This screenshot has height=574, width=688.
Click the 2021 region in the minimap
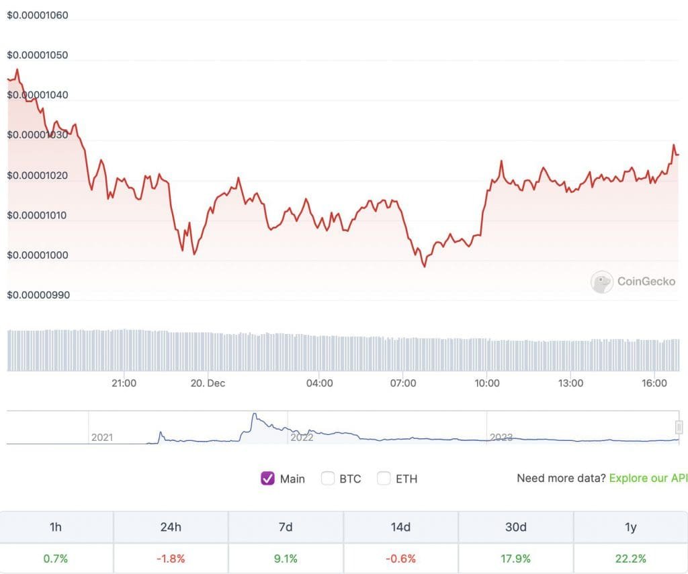(x=102, y=437)
